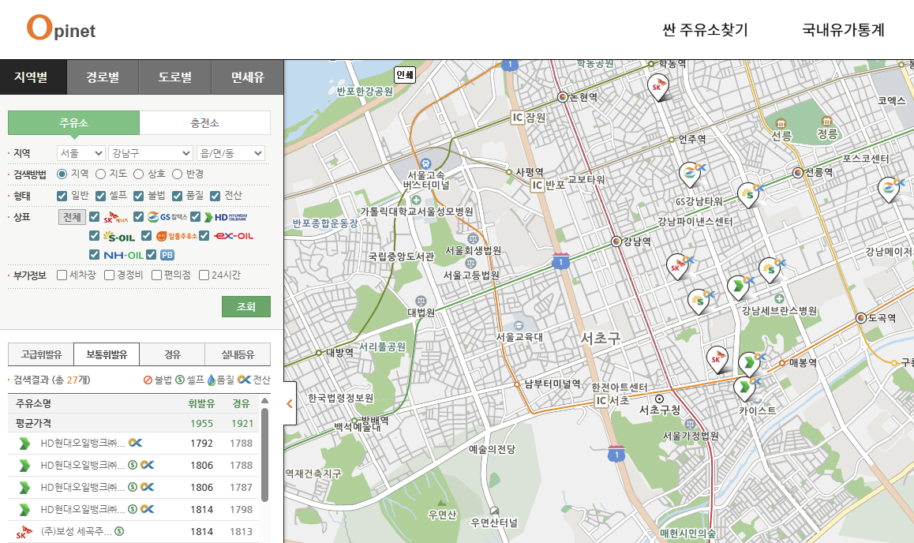Image resolution: width=914 pixels, height=543 pixels.
Task: Toggle the HD현대오일뱅크 brand checkbox
Action: [195, 217]
